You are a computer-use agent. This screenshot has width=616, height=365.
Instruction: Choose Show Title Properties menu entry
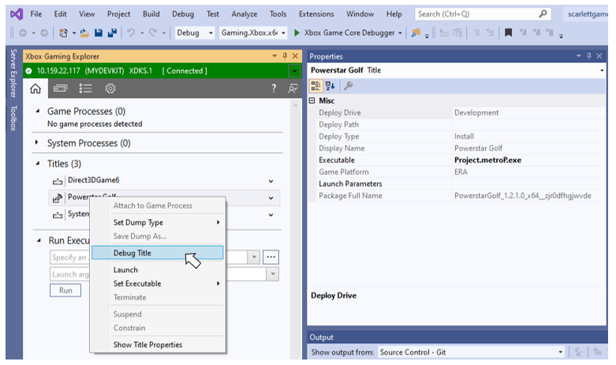click(x=157, y=345)
